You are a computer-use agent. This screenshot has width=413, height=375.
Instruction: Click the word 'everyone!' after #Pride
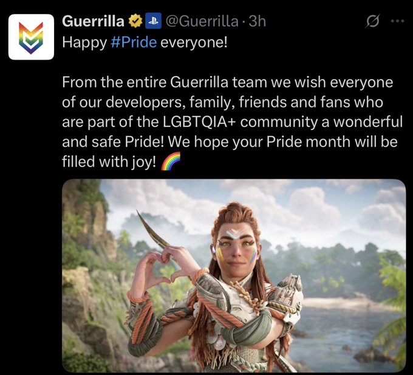pos(194,42)
